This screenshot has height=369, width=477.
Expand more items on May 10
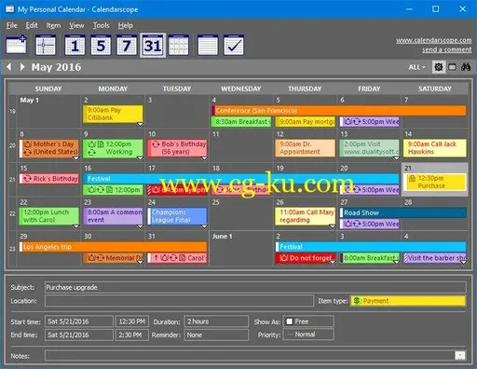click(x=204, y=158)
